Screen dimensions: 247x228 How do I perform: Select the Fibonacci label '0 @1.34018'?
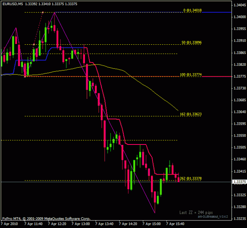point(192,10)
